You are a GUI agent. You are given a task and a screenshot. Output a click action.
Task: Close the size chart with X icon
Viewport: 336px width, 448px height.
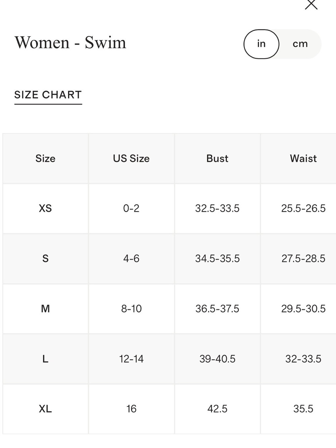pos(311,4)
